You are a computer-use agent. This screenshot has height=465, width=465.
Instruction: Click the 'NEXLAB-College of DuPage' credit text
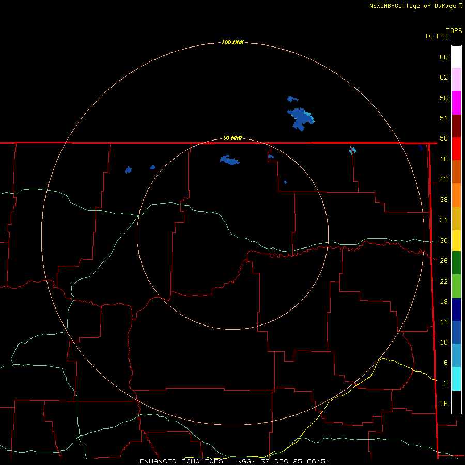413,6
